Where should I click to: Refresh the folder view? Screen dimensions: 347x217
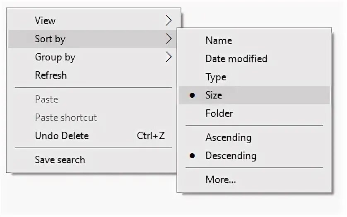point(51,75)
